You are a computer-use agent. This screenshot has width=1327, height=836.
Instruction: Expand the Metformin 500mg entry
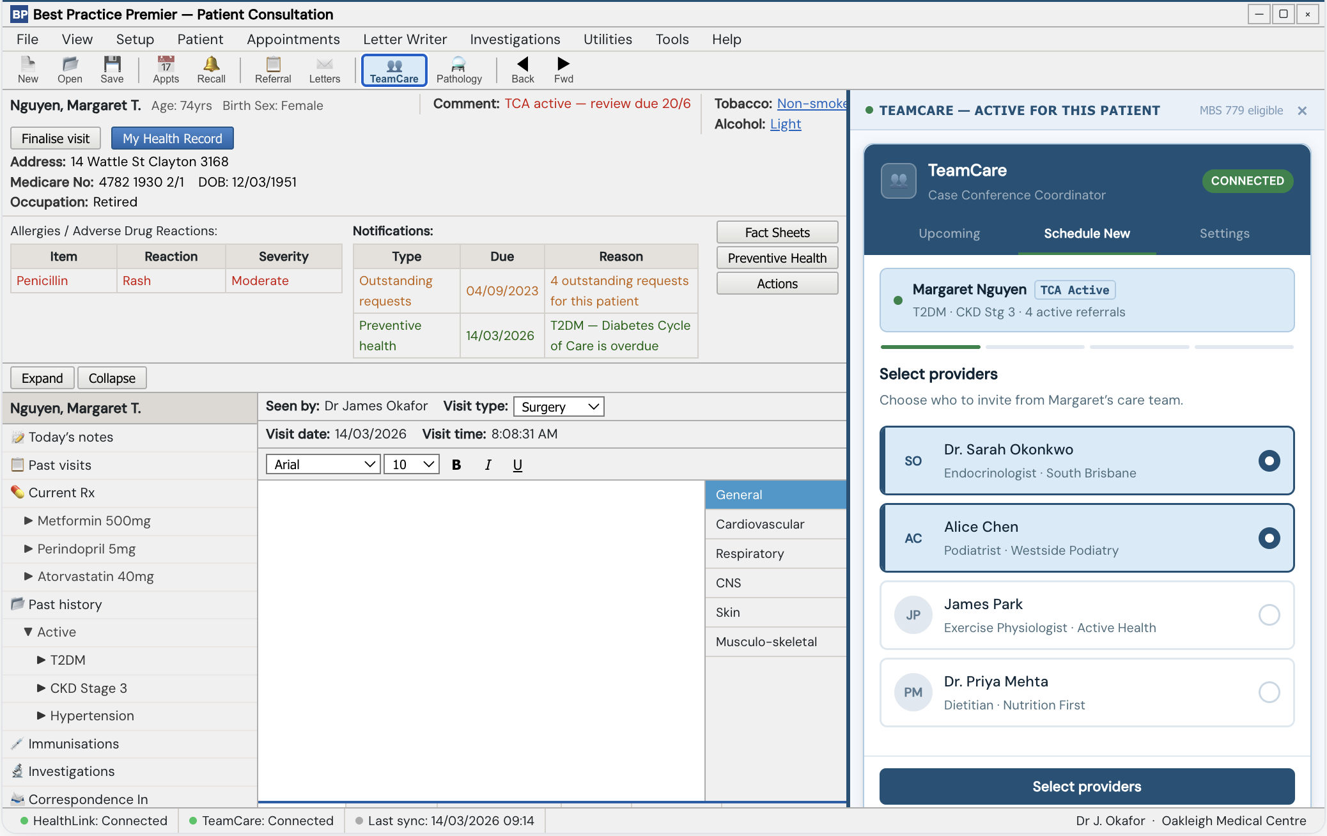[28, 521]
